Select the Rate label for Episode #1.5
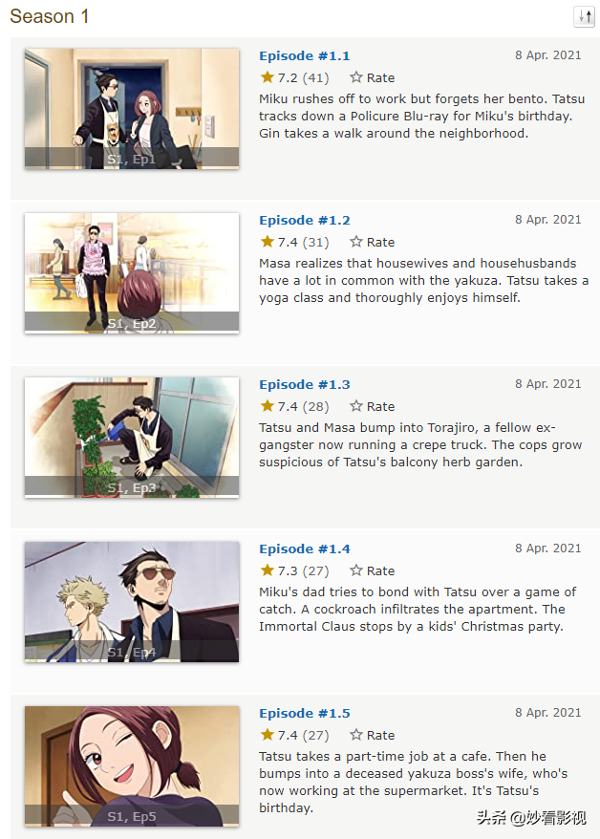Image resolution: width=600 pixels, height=839 pixels. tap(381, 735)
